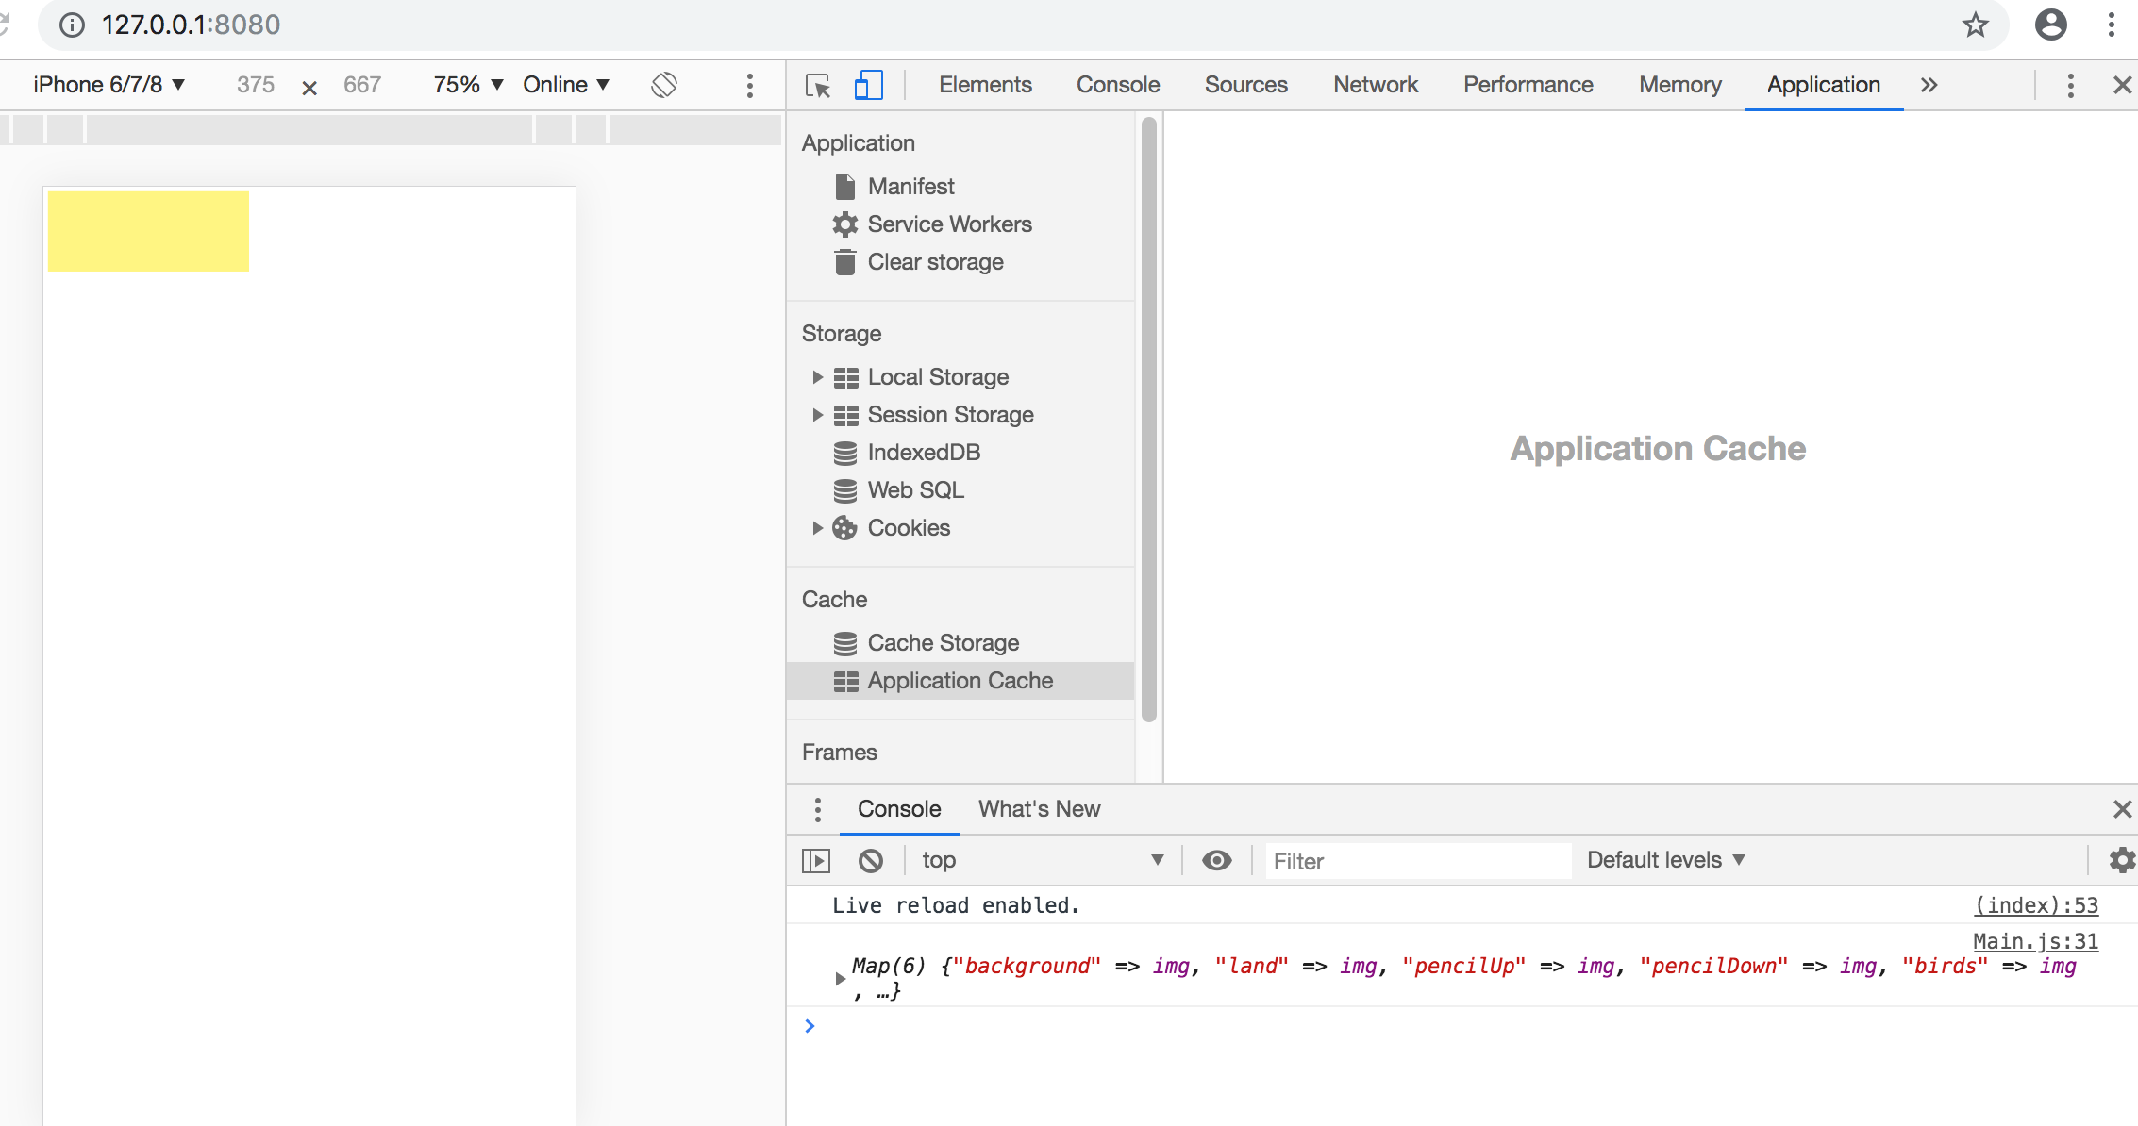Viewport: 2138px width, 1126px height.
Task: Select Cache Storage in sidebar
Action: click(944, 643)
